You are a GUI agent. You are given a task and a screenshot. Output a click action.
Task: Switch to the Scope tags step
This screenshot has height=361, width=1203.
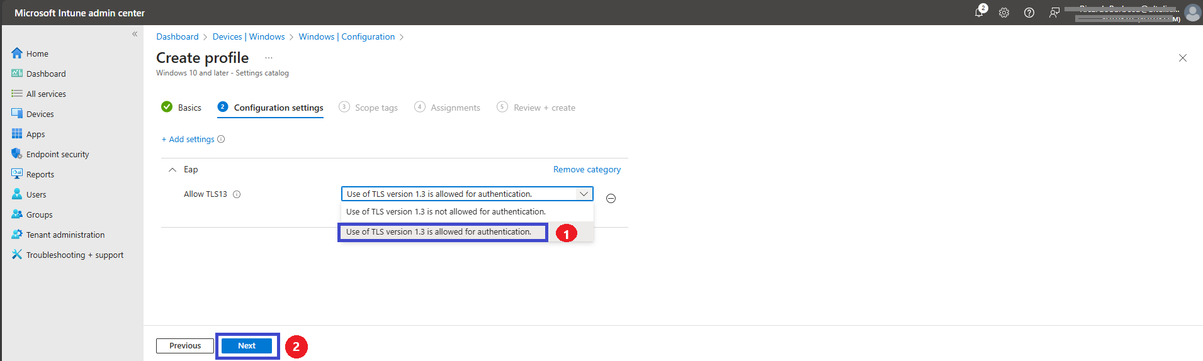(x=368, y=108)
